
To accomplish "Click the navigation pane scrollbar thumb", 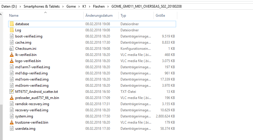I will 1,122.
